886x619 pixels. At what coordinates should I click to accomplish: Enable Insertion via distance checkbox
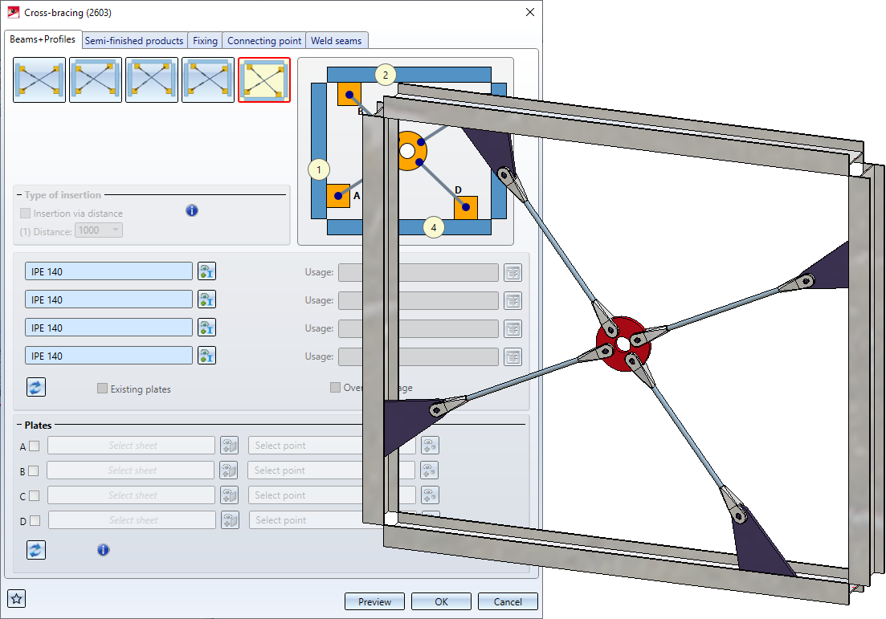pyautogui.click(x=25, y=213)
